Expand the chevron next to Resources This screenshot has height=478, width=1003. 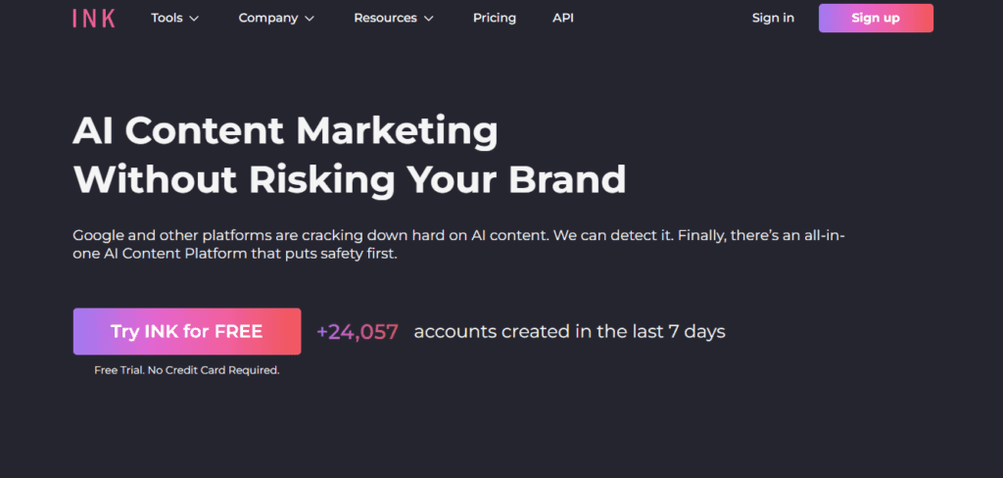(428, 19)
